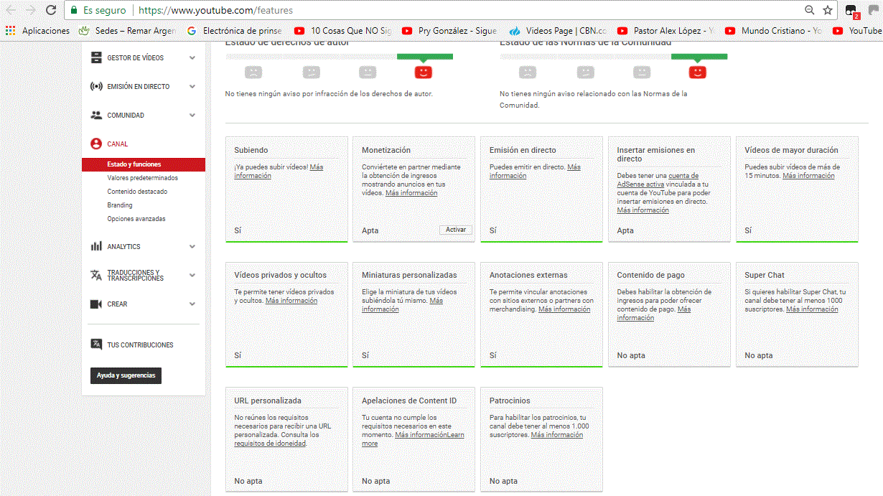This screenshot has width=883, height=496.
Task: Click the browser reload icon
Action: pyautogui.click(x=50, y=10)
